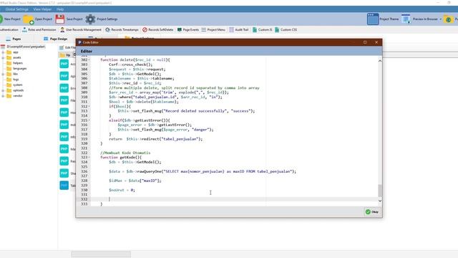
Task: Expand the assets folder node
Action: (x=3, y=57)
